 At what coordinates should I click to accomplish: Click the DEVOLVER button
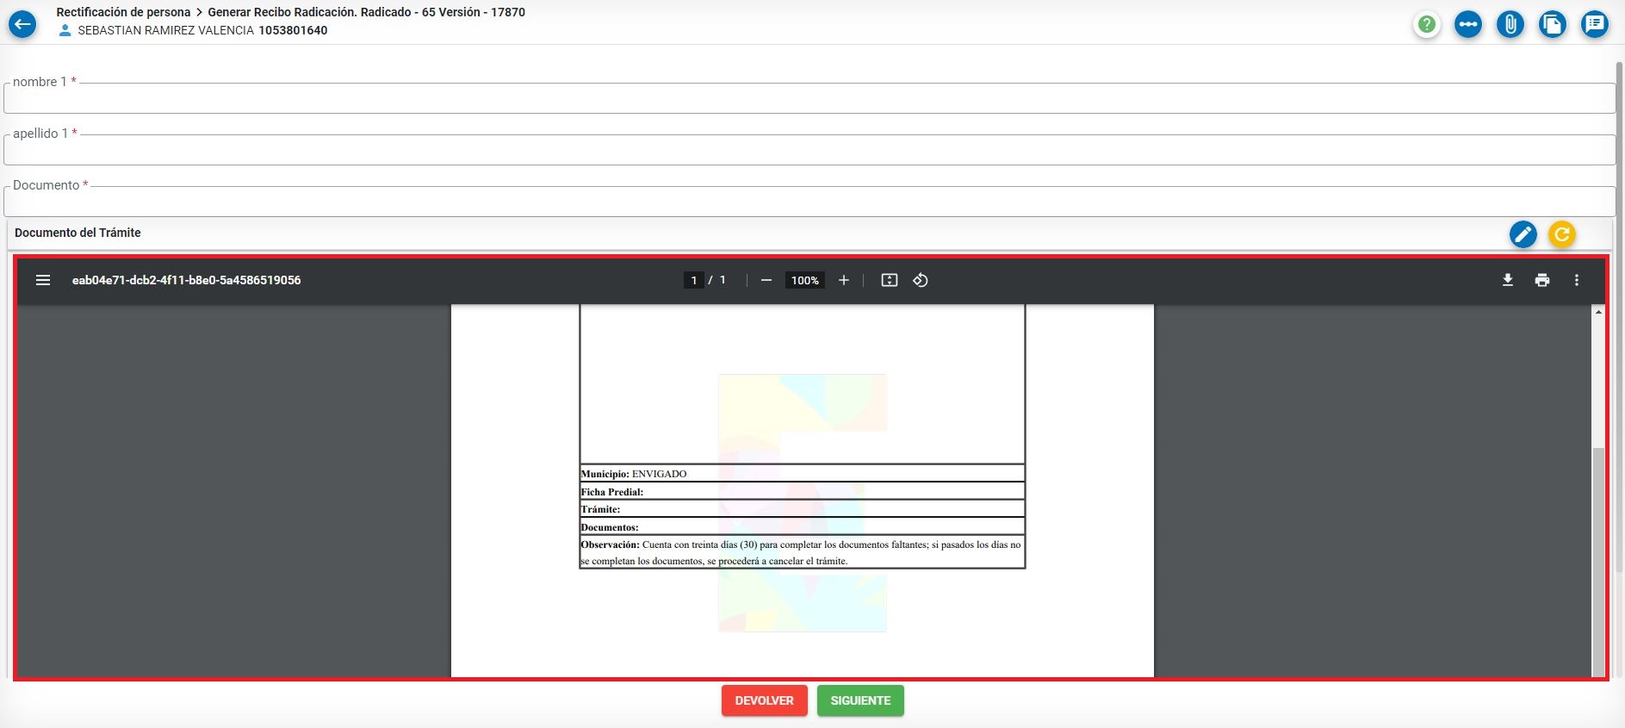(764, 700)
